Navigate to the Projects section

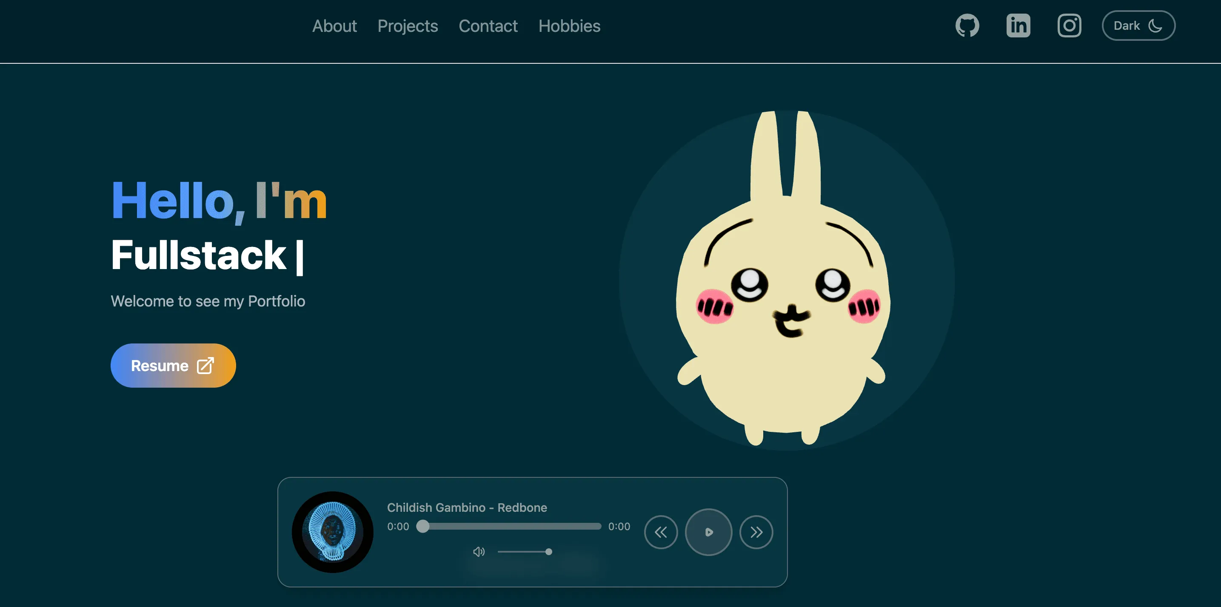pos(408,26)
